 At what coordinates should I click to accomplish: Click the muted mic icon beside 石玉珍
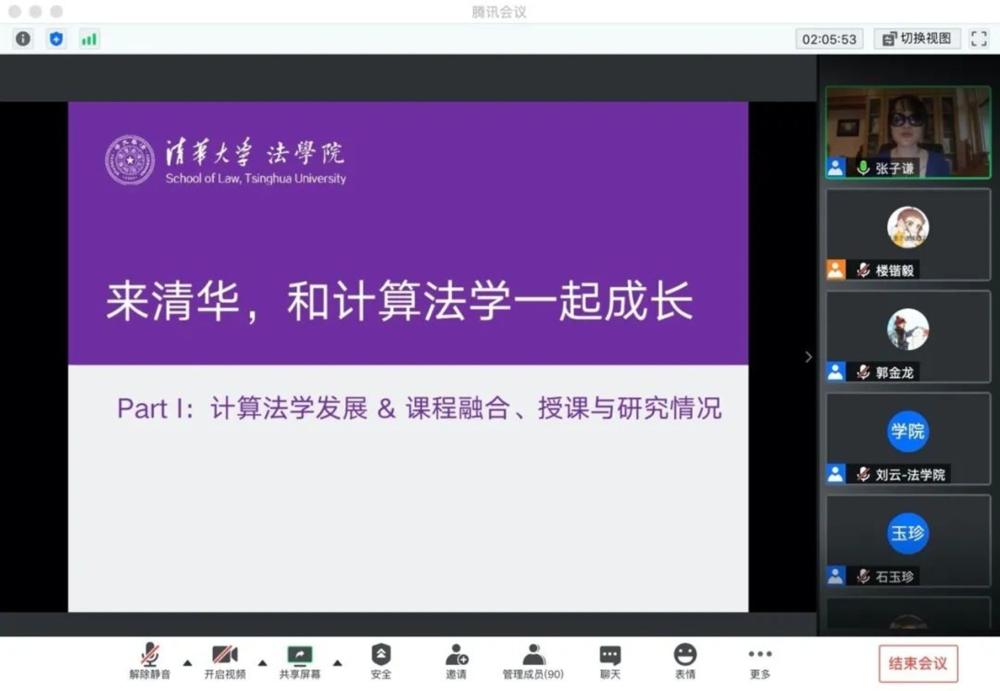point(863,576)
